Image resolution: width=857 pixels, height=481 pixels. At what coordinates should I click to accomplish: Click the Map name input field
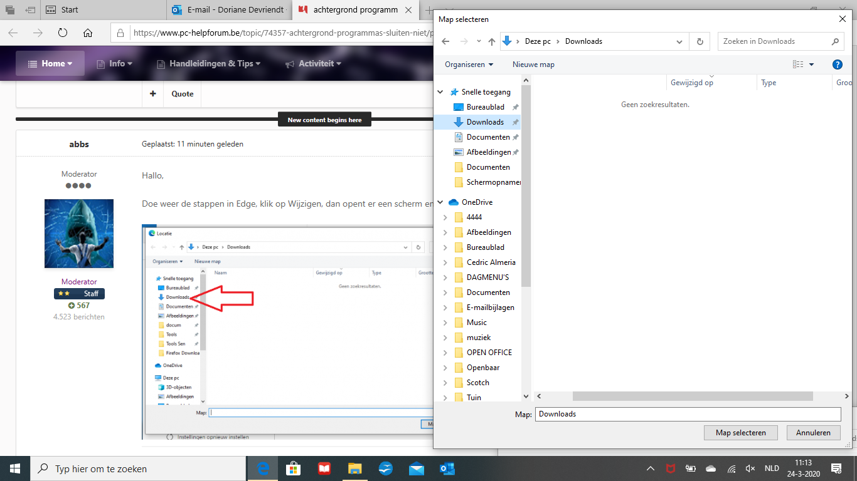688,414
